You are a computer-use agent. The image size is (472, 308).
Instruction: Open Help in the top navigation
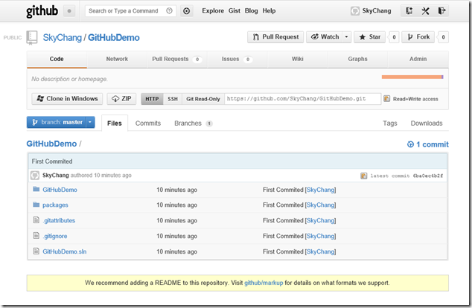click(x=269, y=11)
